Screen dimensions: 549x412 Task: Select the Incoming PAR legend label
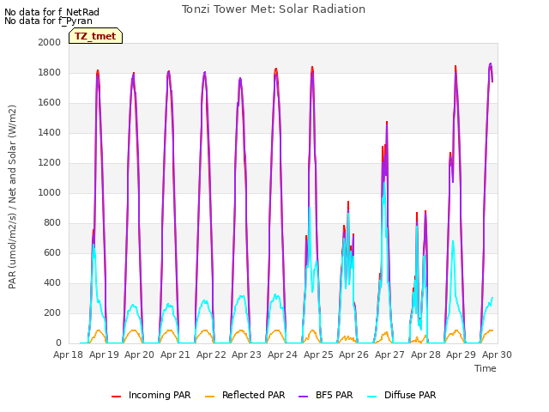[x=160, y=395]
